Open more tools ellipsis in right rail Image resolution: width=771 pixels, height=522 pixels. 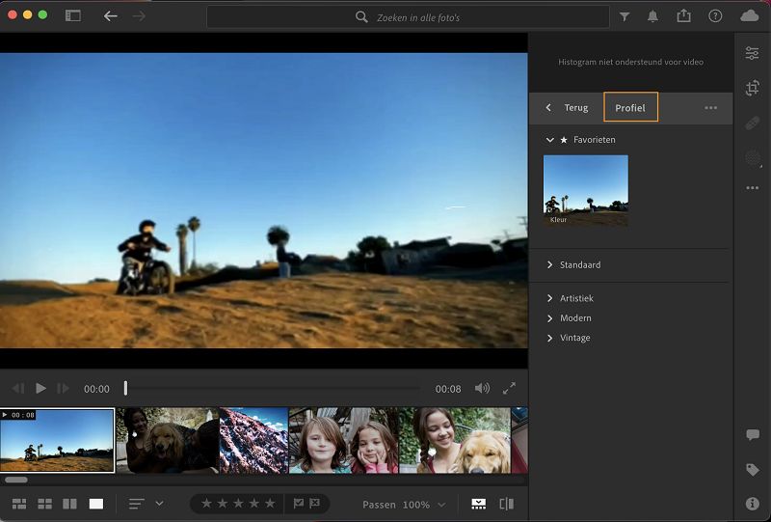tap(753, 187)
